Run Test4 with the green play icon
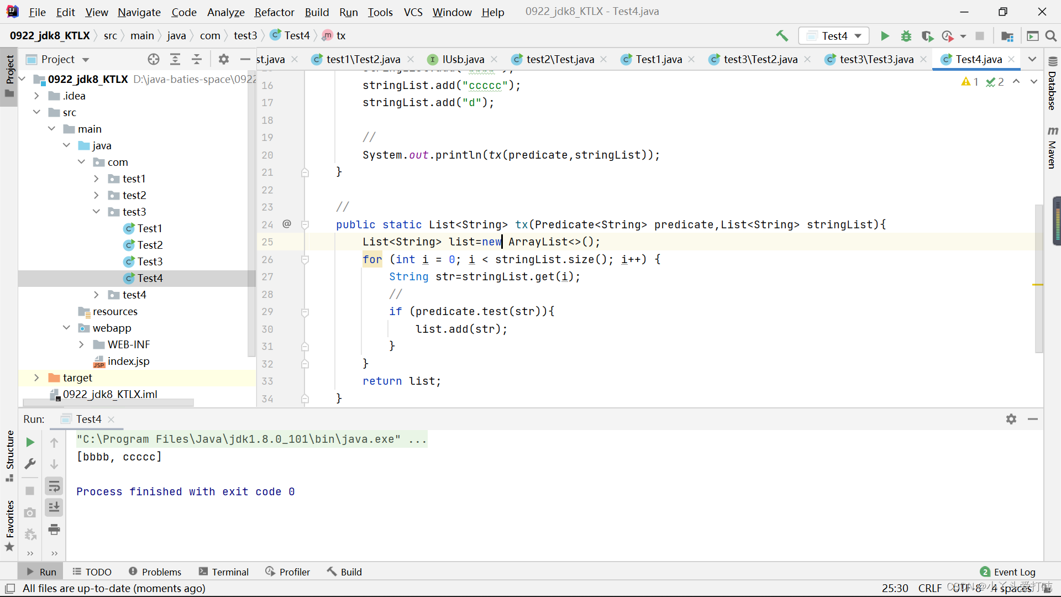Viewport: 1061px width, 597px height. click(885, 36)
